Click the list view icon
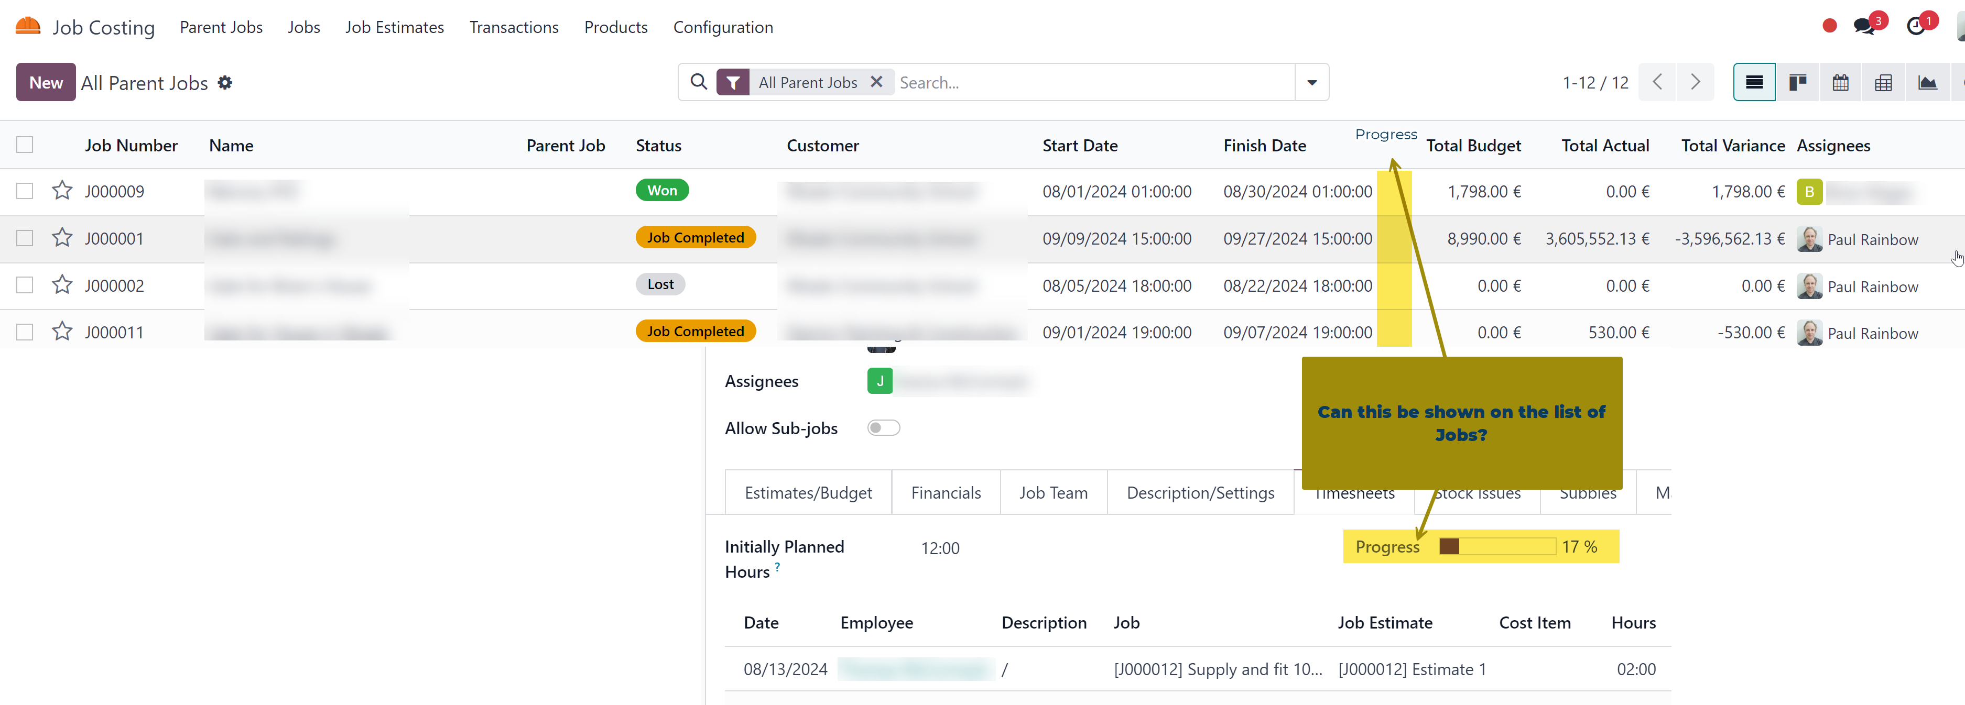The height and width of the screenshot is (705, 1965). pyautogui.click(x=1754, y=82)
